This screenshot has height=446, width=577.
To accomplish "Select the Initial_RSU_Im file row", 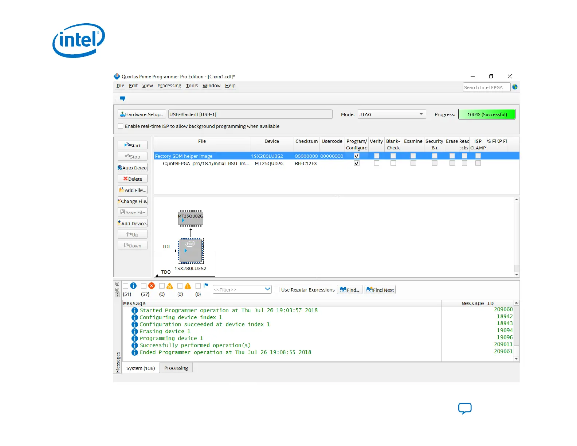I will point(337,163).
